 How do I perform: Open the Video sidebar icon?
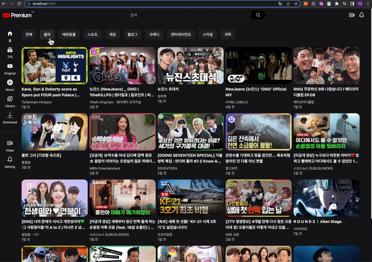pyautogui.click(x=10, y=143)
